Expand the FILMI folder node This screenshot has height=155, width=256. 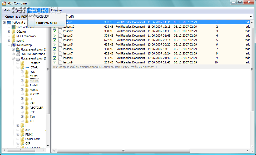coord(18,134)
